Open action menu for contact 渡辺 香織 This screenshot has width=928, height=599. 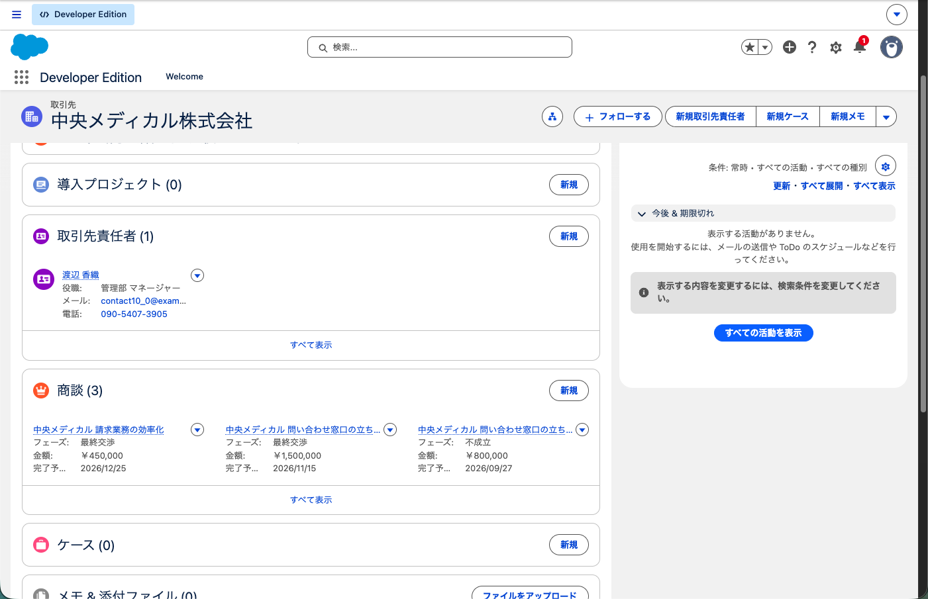197,275
